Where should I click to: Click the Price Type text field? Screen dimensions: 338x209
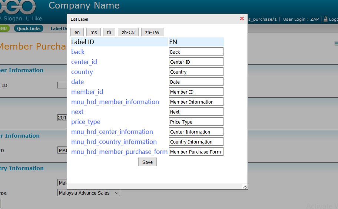coord(196,122)
